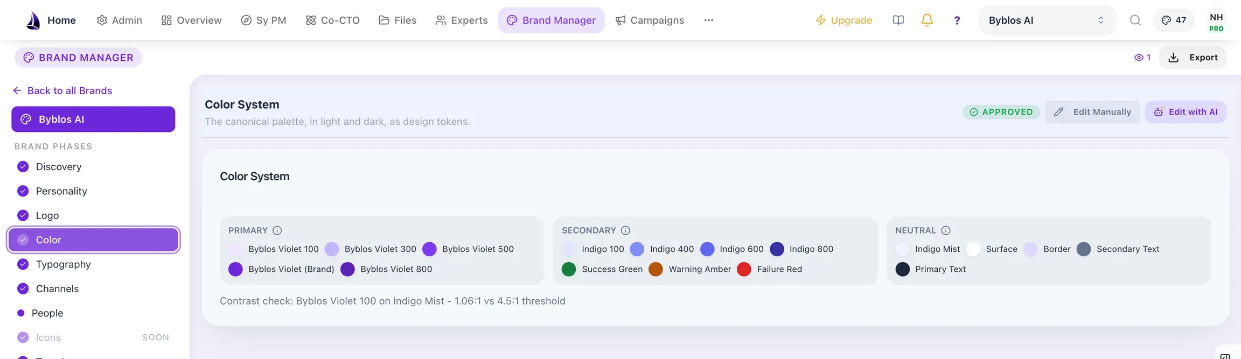The image size is (1241, 359).
Task: Open the People phase
Action: 47,313
